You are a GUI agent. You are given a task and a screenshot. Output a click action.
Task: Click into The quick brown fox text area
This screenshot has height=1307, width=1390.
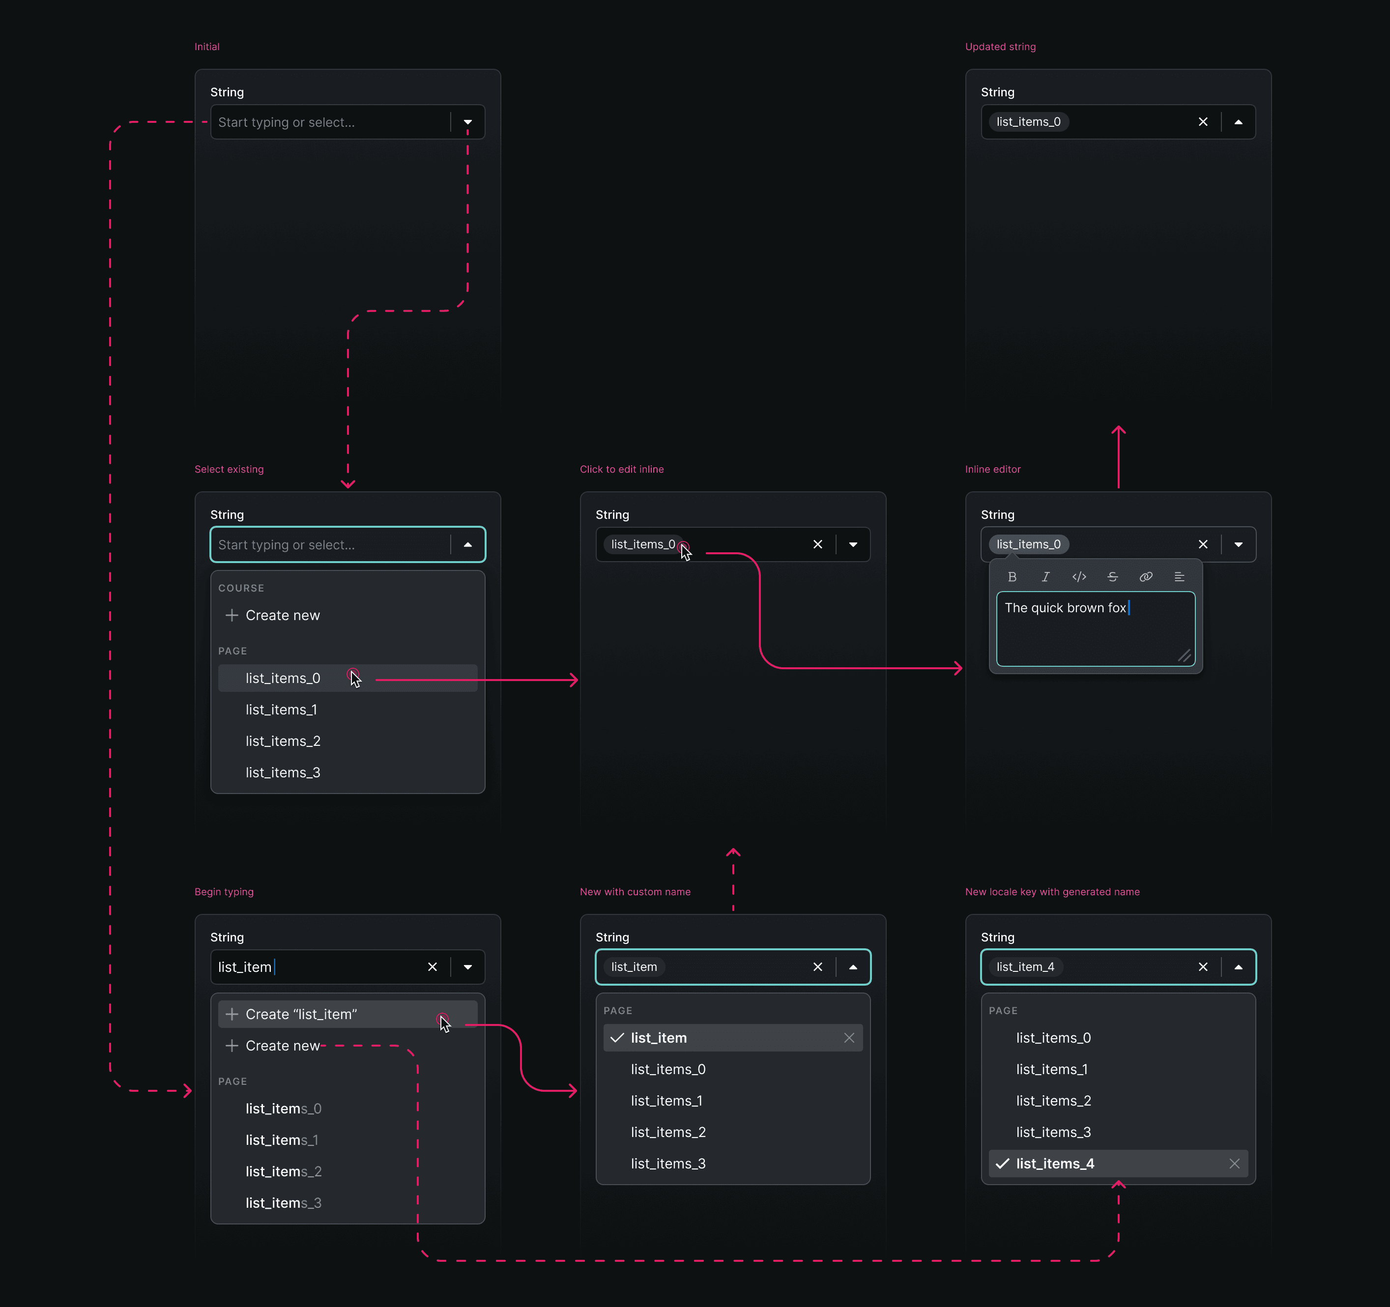point(1096,629)
